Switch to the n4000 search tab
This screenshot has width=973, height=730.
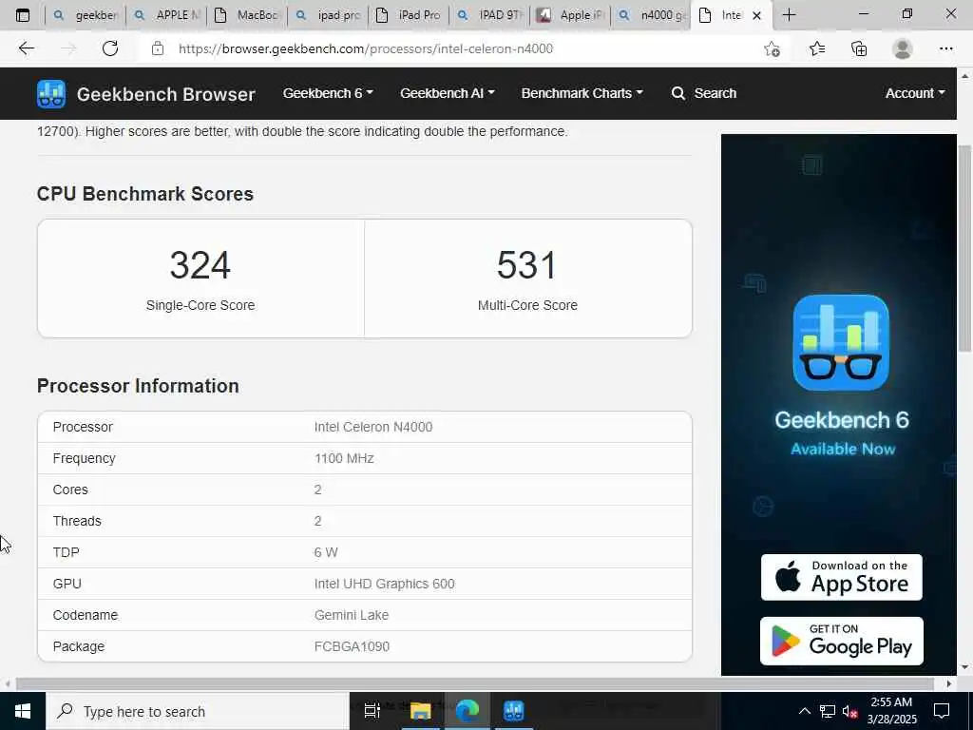[650, 15]
